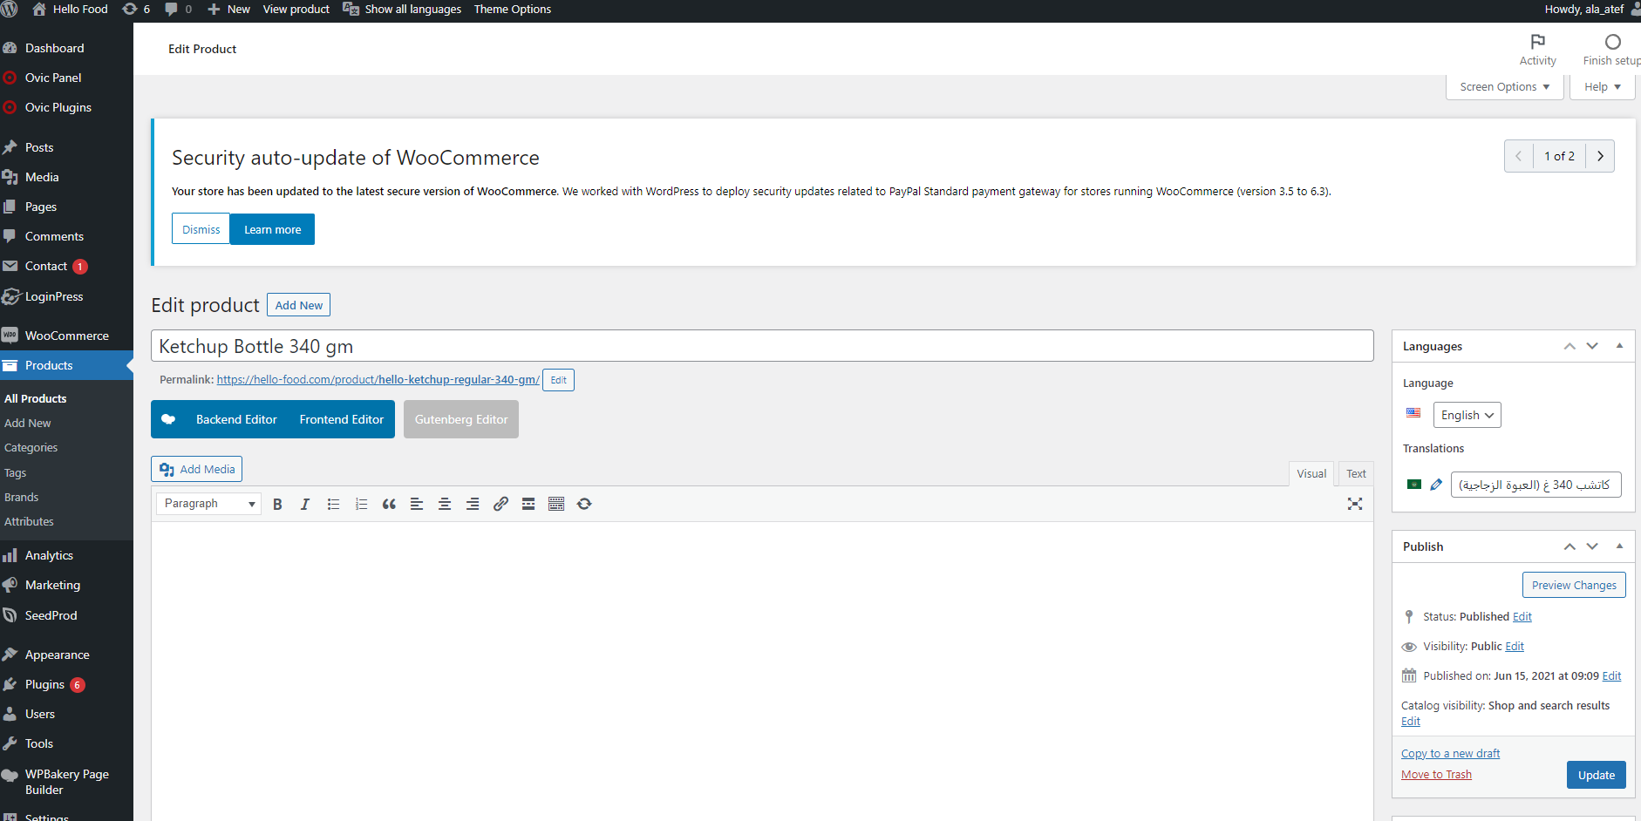
Task: Open the Backend Editor
Action: pos(236,419)
